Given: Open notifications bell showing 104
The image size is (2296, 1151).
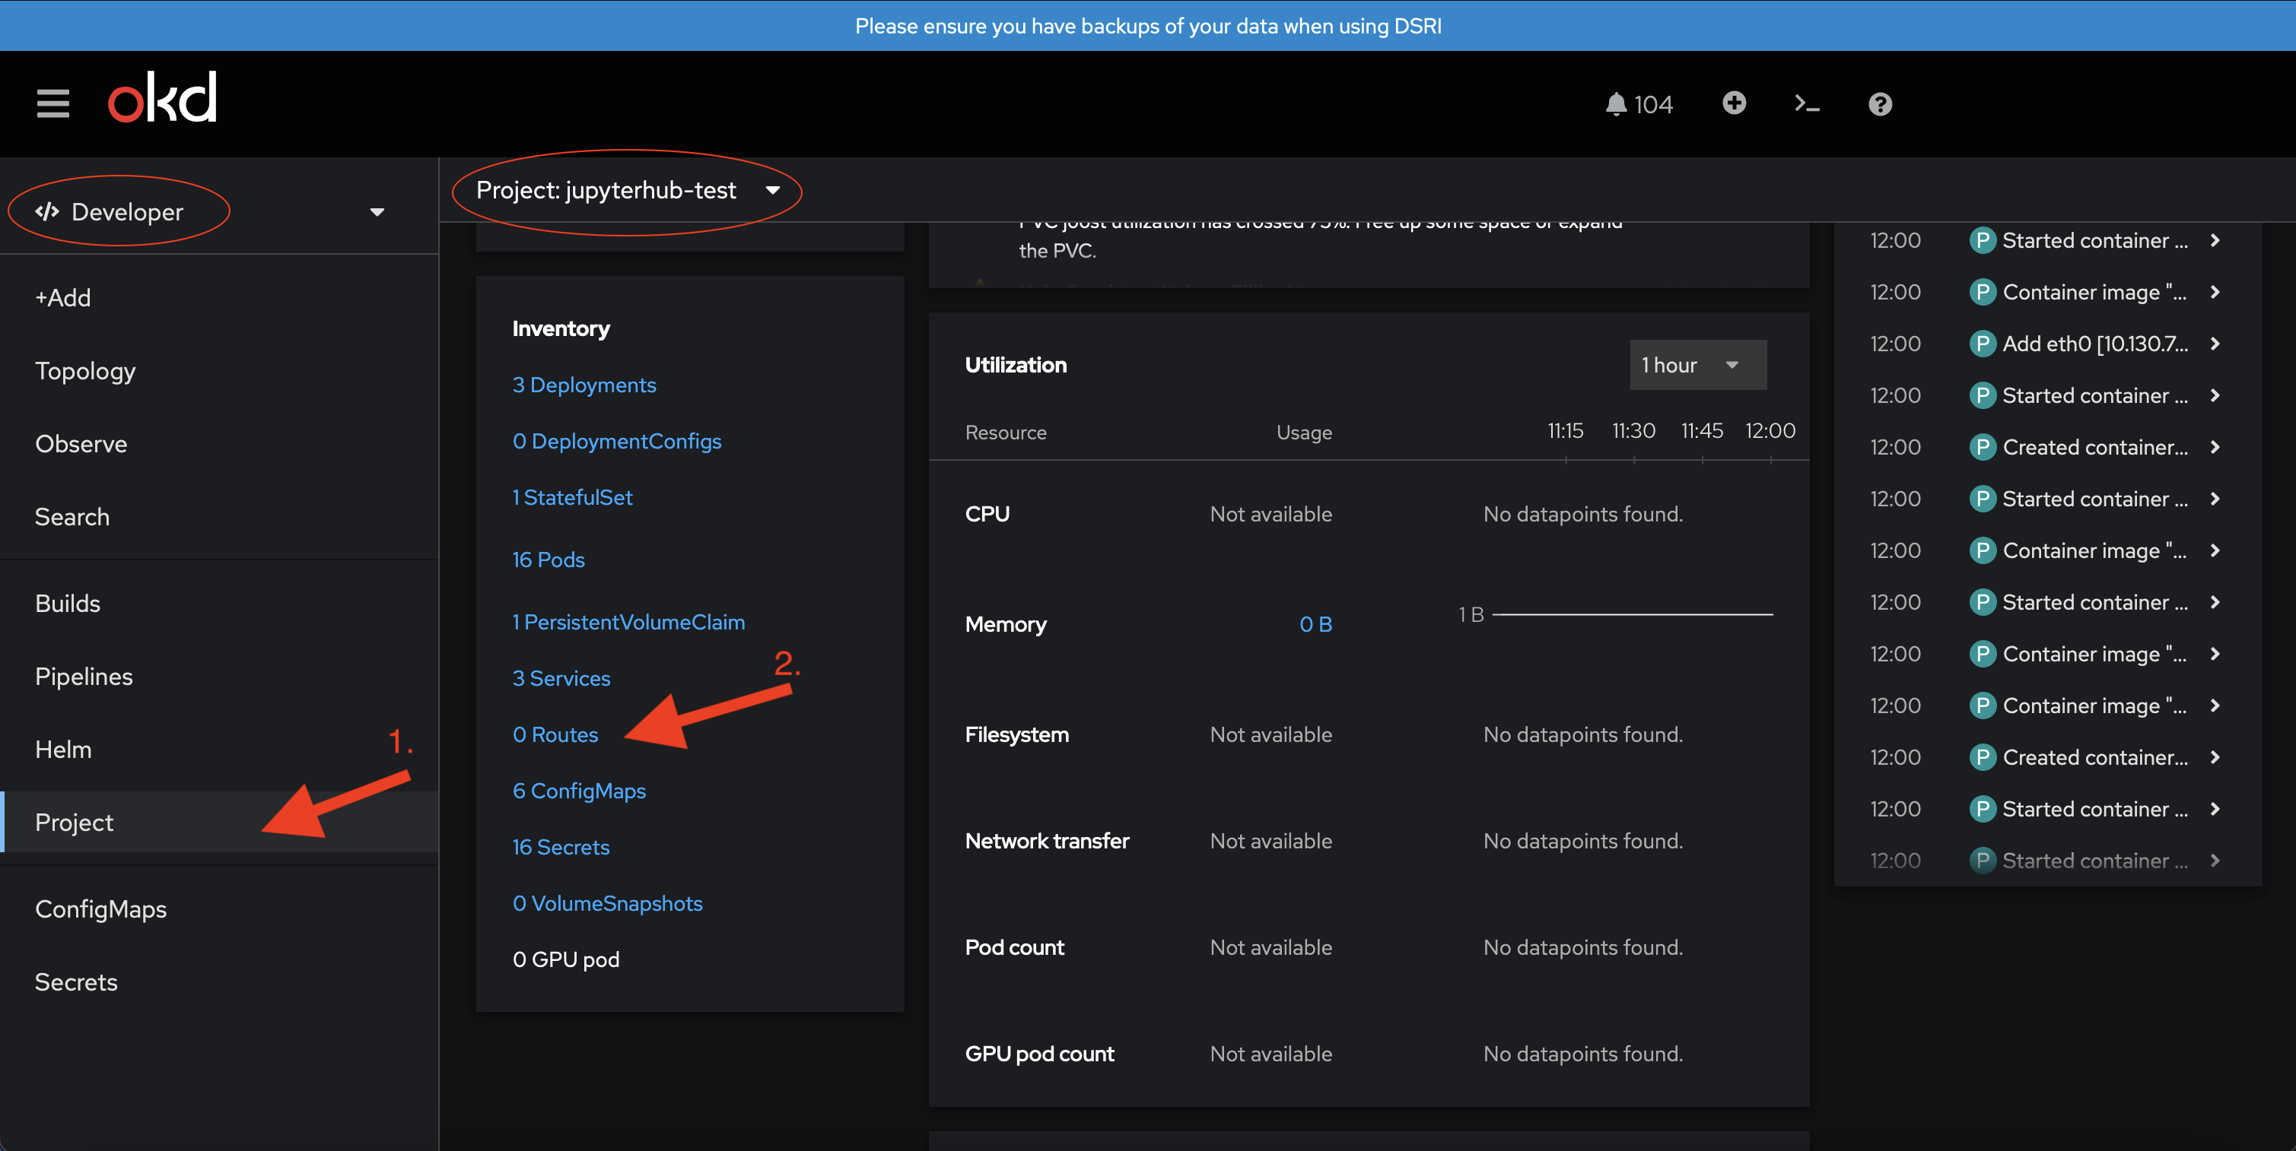Looking at the screenshot, I should click(1638, 104).
